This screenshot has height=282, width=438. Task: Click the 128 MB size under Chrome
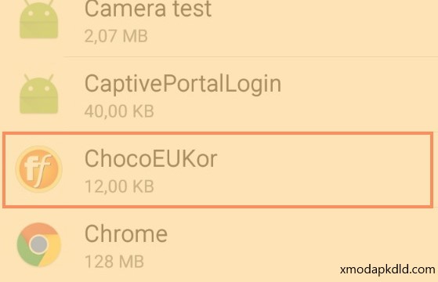click(114, 262)
